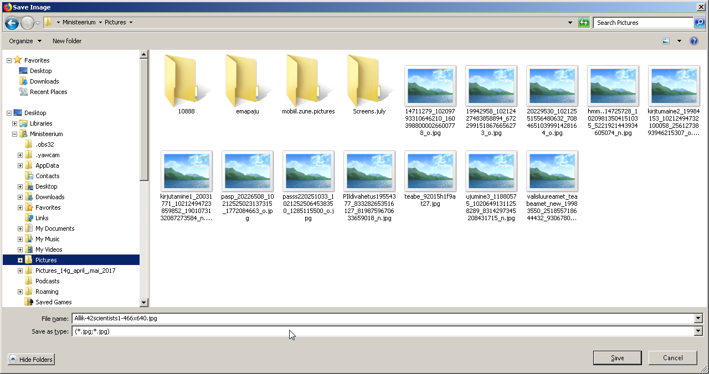Expand the Downloads node in tree

coord(20,197)
